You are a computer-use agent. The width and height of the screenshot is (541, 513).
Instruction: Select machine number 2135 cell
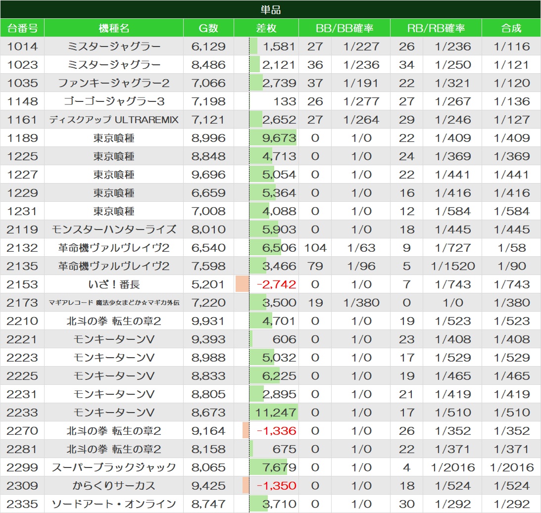pos(22,266)
